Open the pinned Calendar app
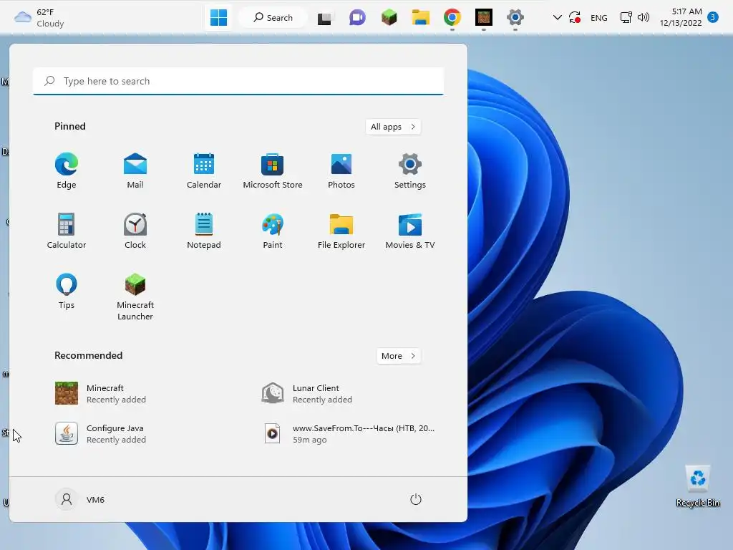733x550 pixels. coord(204,170)
